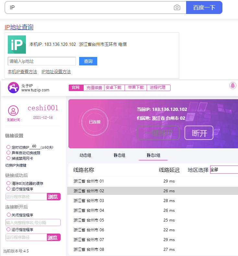
Task: Open the QQ penguin contact icon
Action: [232, 86]
